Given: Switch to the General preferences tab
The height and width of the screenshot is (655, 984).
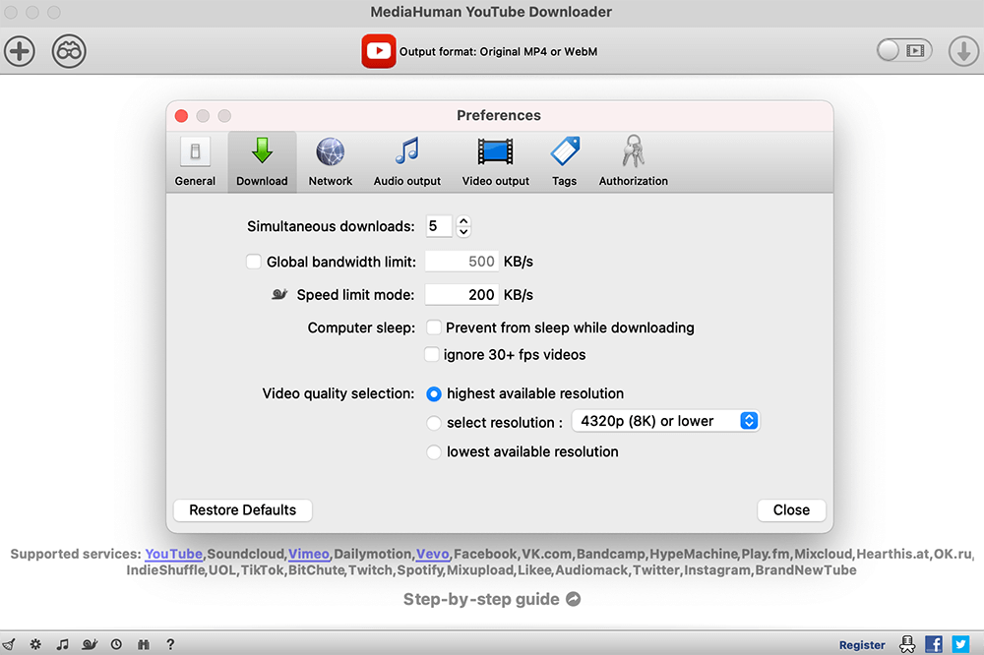Looking at the screenshot, I should click(x=195, y=162).
